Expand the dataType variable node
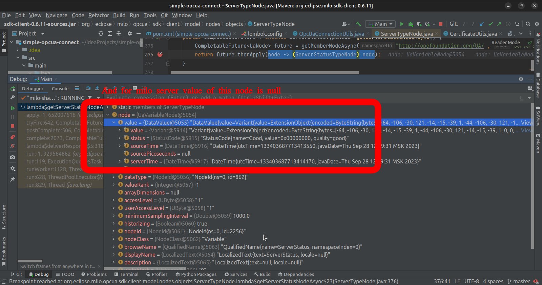 113,177
